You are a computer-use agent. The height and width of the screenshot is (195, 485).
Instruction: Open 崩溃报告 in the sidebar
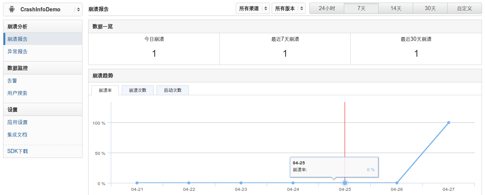43,39
